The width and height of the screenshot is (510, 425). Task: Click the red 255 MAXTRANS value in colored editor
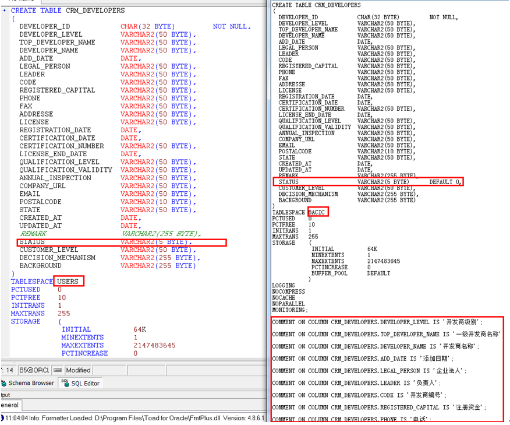tap(64, 313)
